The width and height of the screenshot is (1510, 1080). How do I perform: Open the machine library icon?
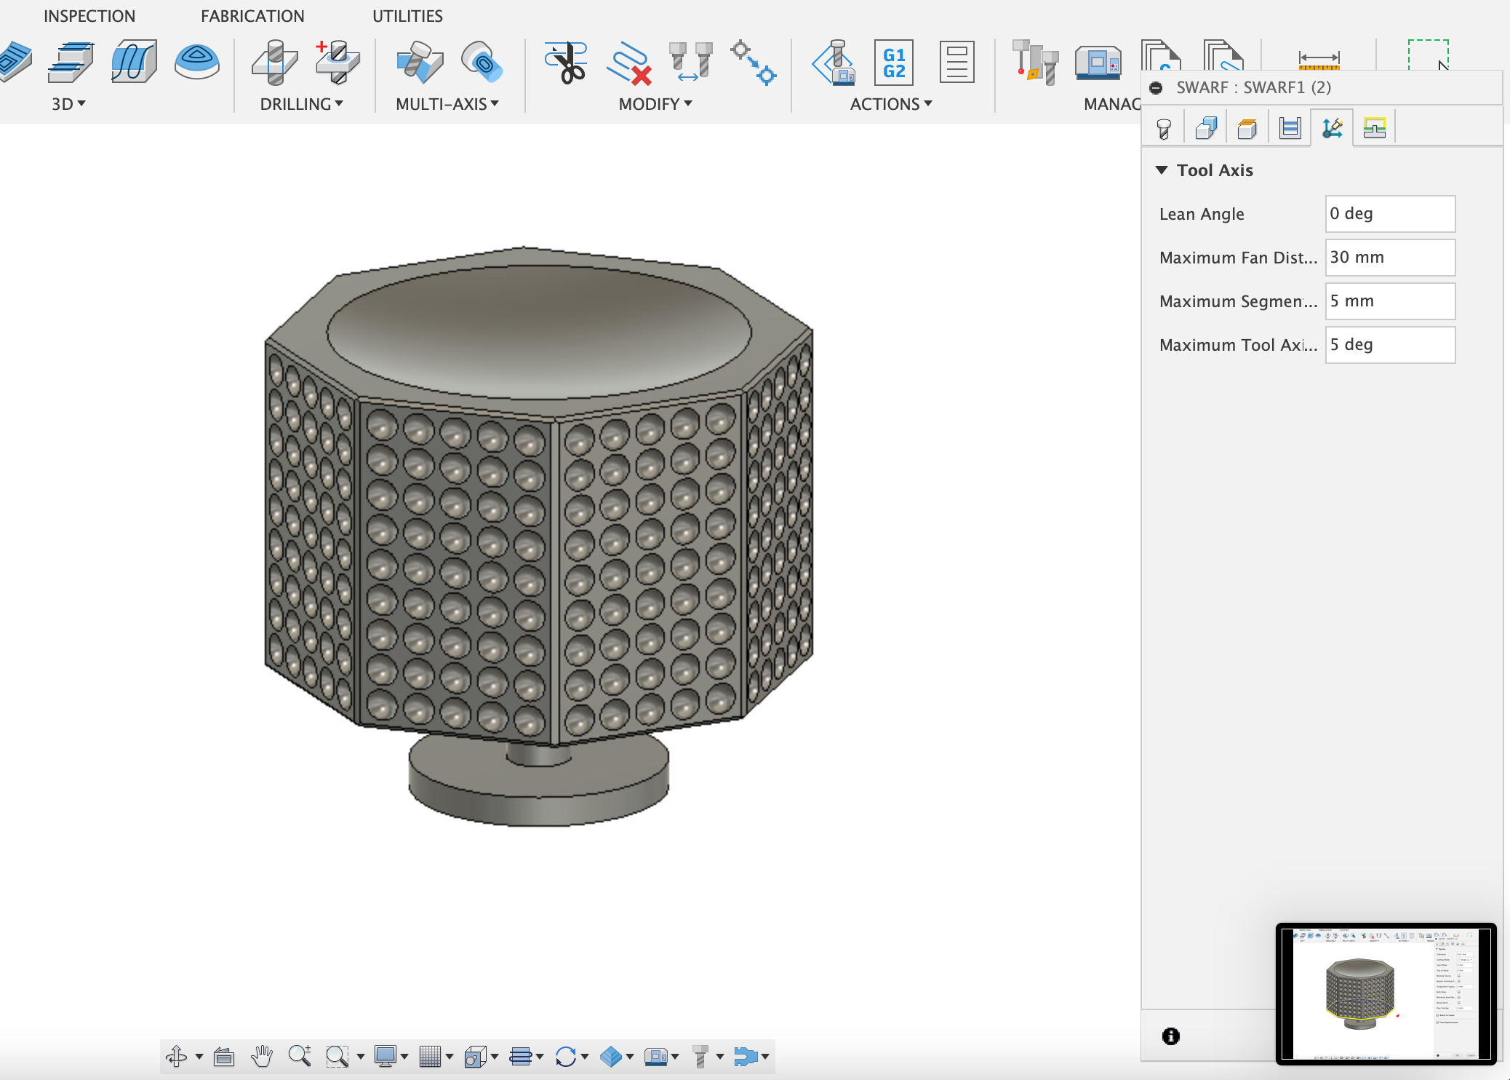click(x=1098, y=63)
